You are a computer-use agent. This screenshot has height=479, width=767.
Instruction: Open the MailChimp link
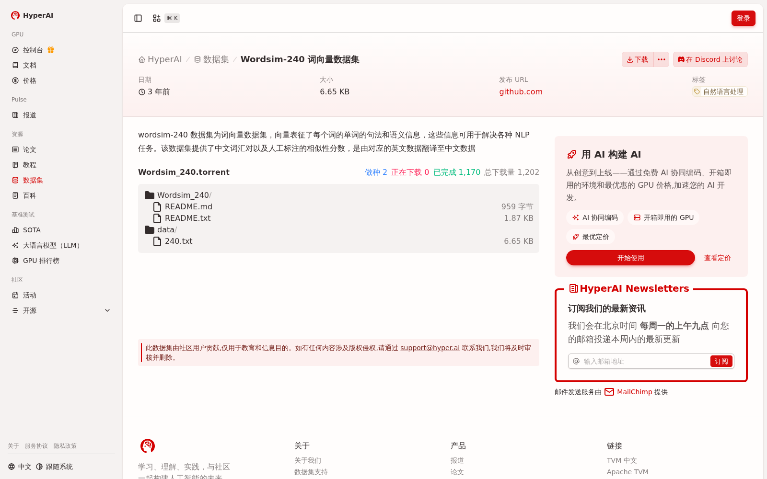pyautogui.click(x=634, y=392)
